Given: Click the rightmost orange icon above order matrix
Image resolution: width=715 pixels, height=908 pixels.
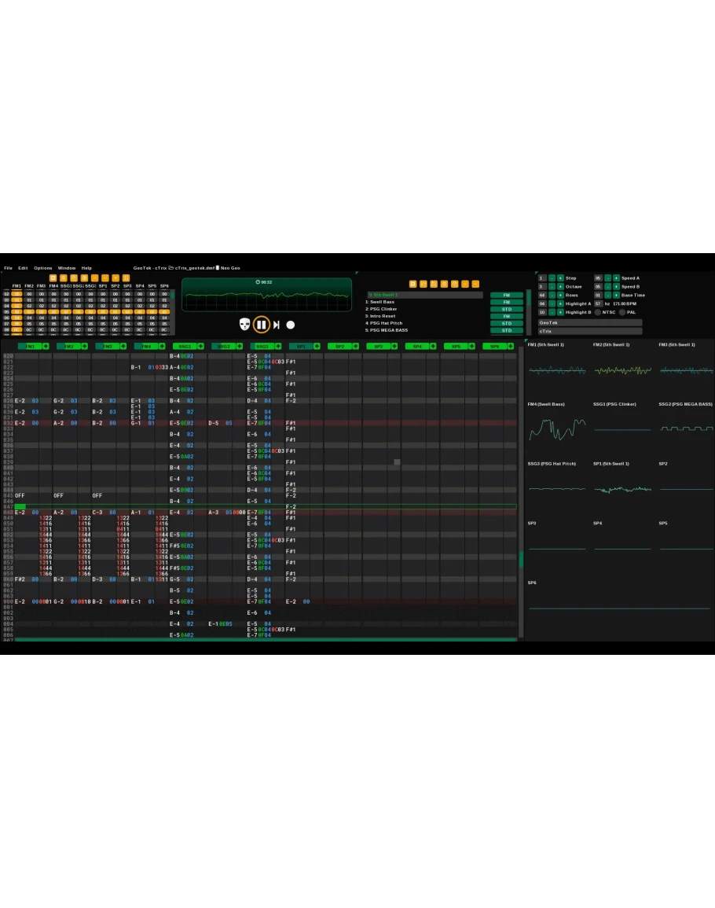Looking at the screenshot, I should coord(125,278).
